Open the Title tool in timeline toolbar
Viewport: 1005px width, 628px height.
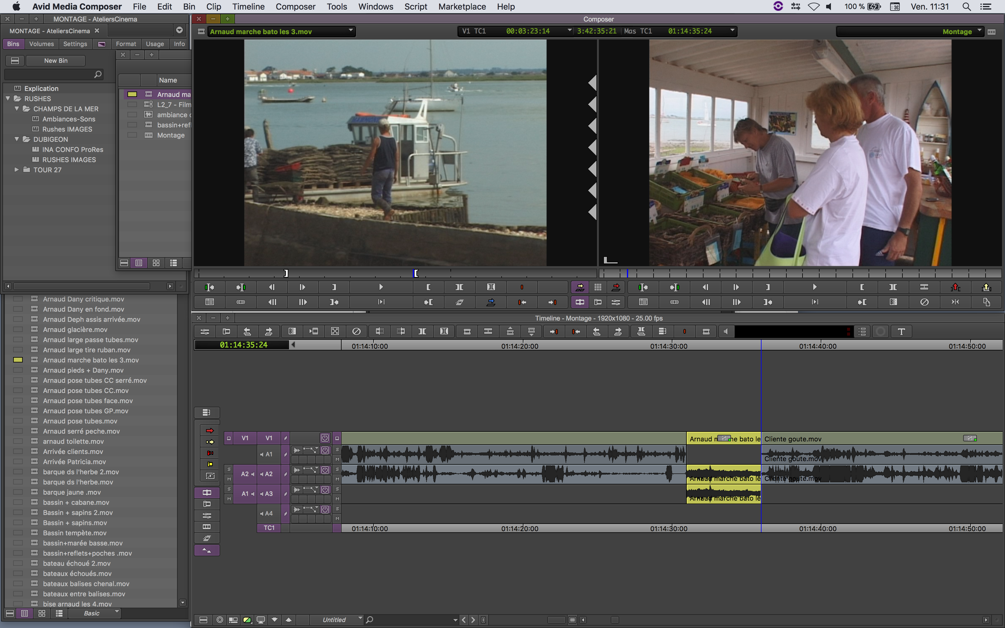(901, 331)
